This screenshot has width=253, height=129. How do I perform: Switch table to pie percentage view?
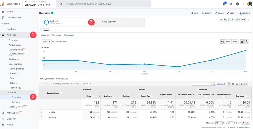(233, 84)
